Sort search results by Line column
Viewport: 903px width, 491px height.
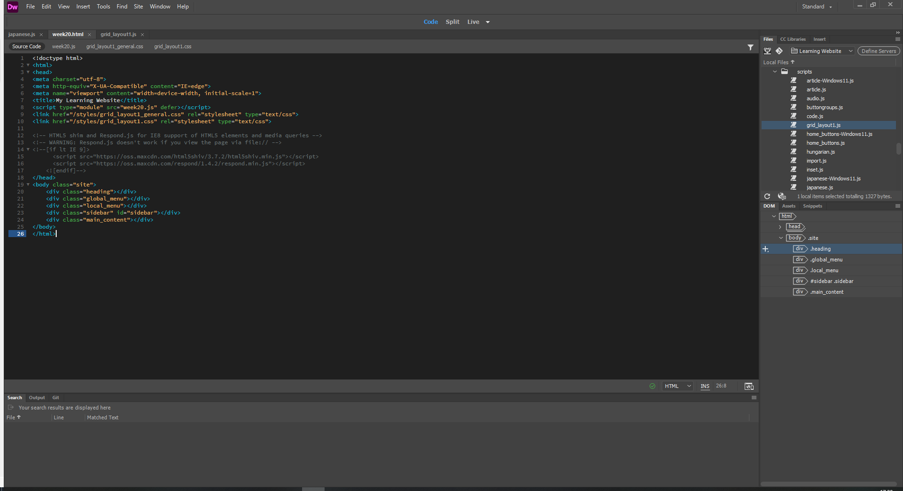[x=59, y=417]
